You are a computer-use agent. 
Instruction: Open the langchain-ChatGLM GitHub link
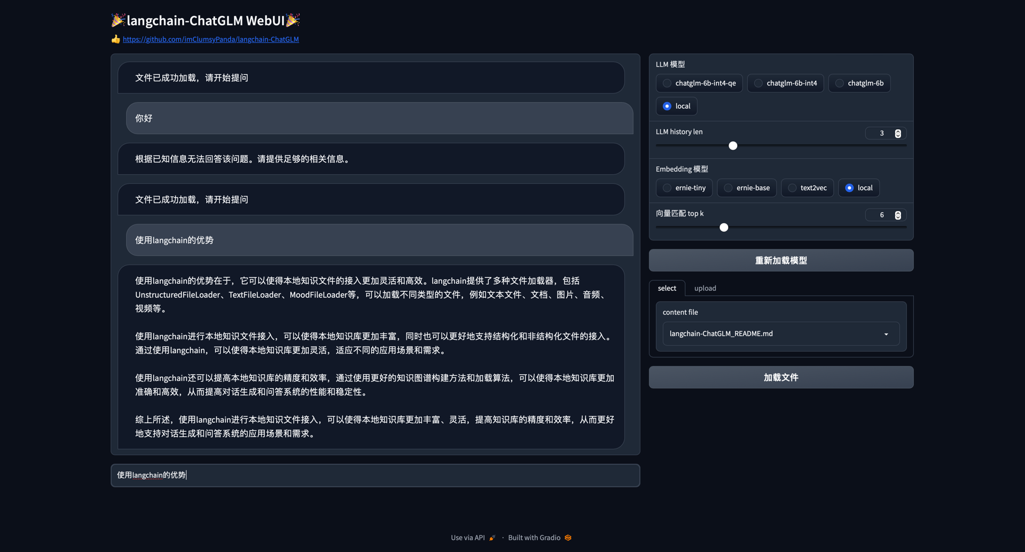click(210, 39)
